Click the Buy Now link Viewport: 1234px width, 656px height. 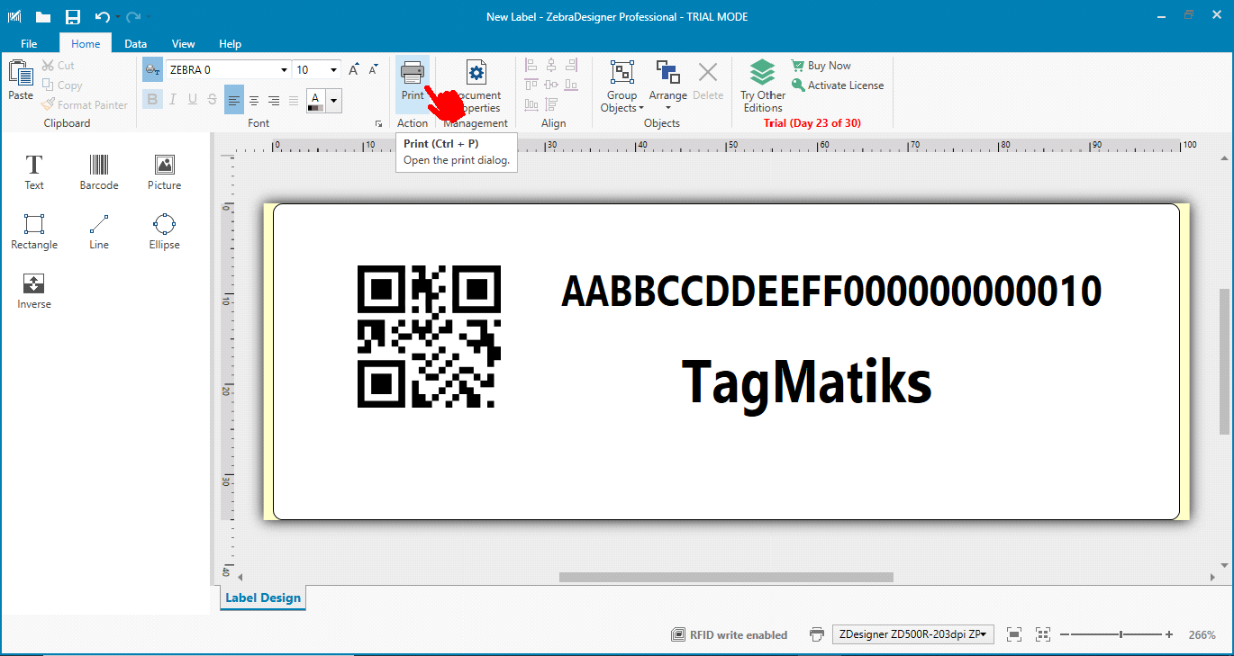829,66
